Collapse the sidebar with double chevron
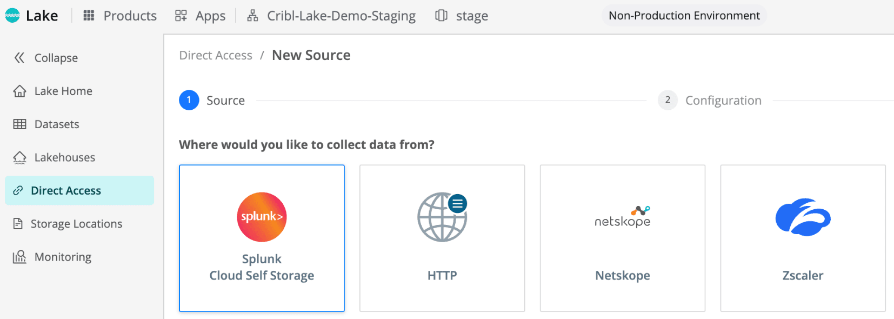The width and height of the screenshot is (894, 319). coord(19,58)
